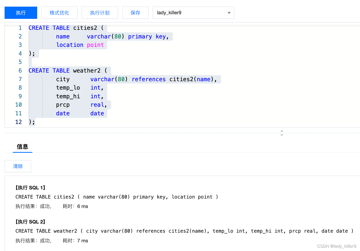
Task: Click 'prcp' column on line 10
Action: tap(63, 105)
